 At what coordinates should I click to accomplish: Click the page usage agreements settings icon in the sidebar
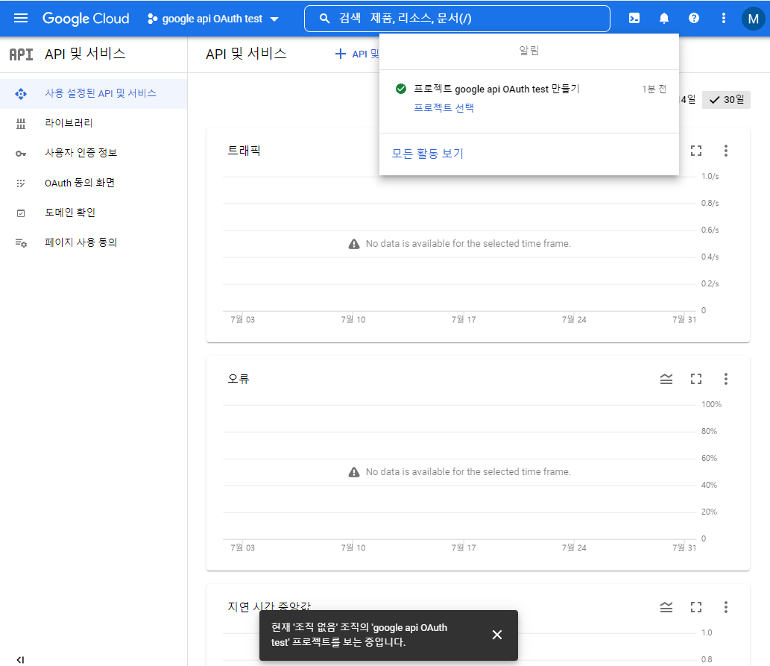tap(21, 243)
